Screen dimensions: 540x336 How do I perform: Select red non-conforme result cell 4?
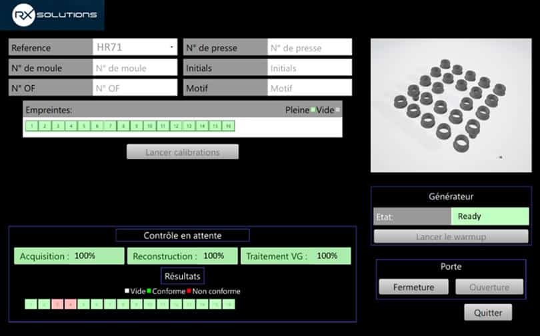click(70, 304)
